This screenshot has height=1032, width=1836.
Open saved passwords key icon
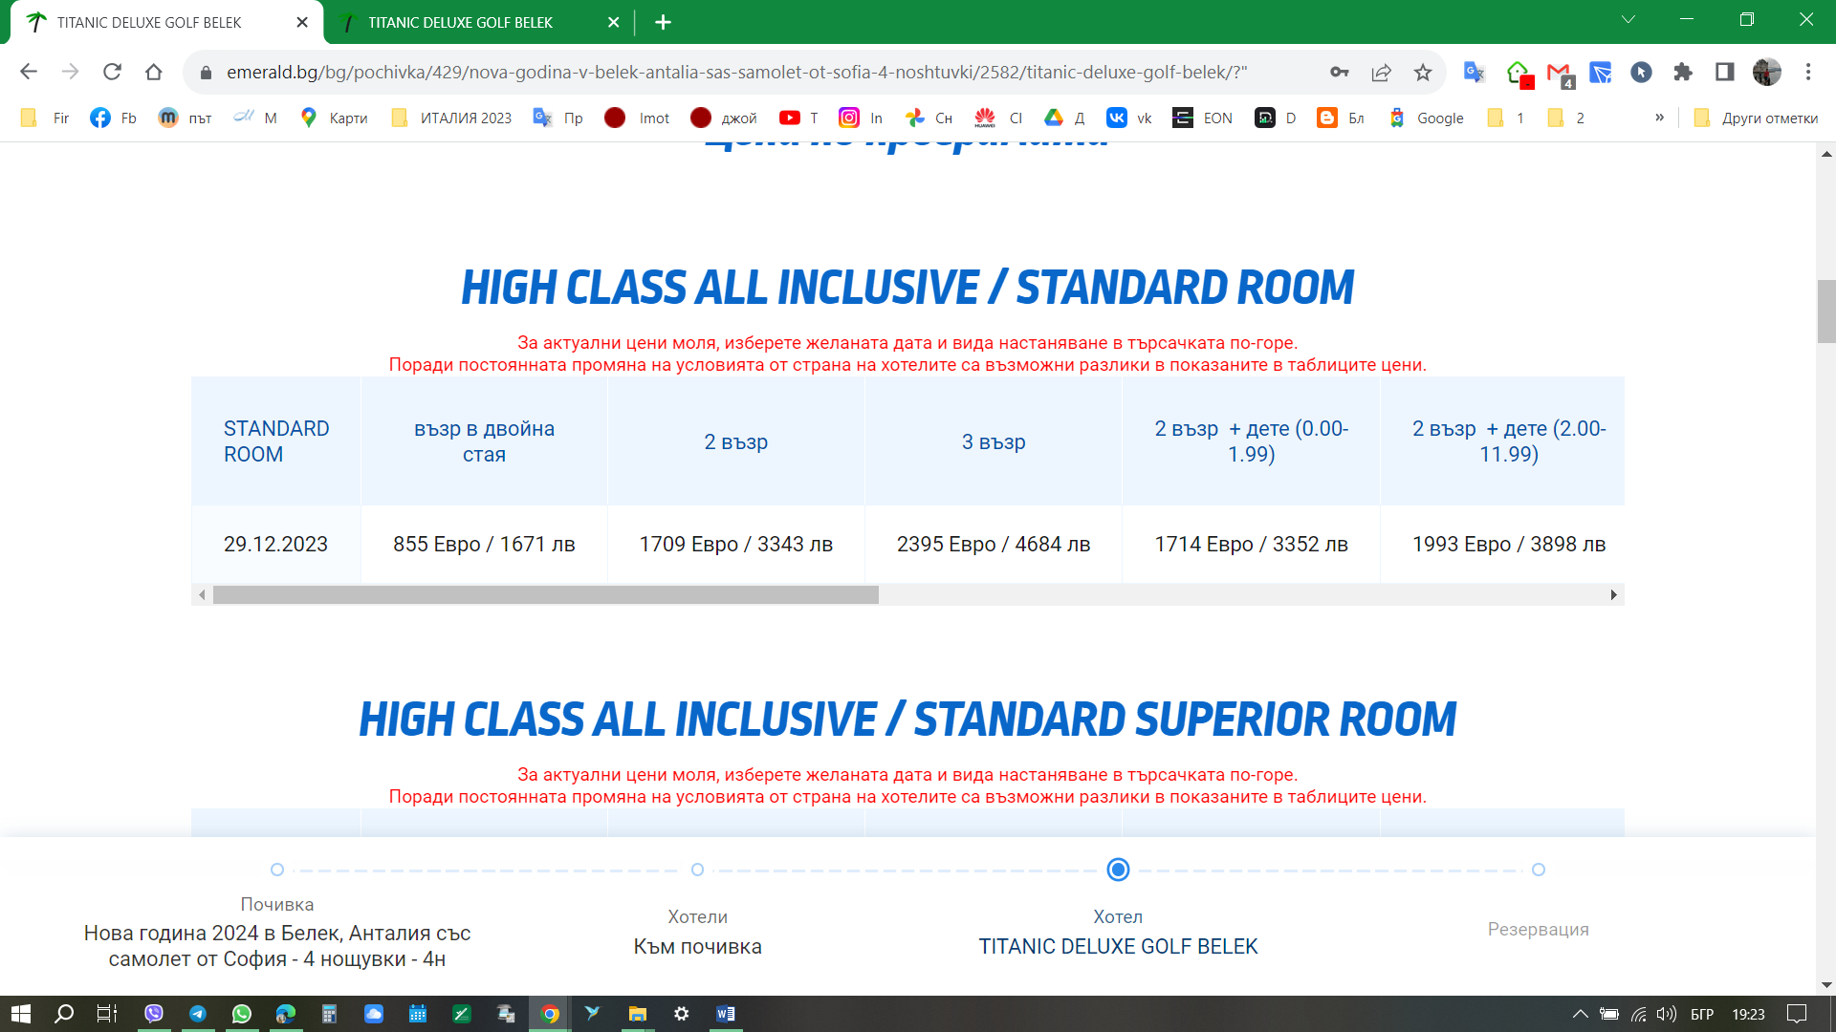pyautogui.click(x=1339, y=72)
